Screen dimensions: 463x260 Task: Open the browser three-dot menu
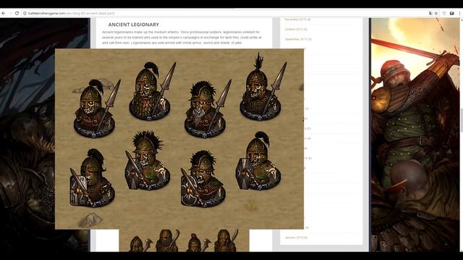coord(460,13)
